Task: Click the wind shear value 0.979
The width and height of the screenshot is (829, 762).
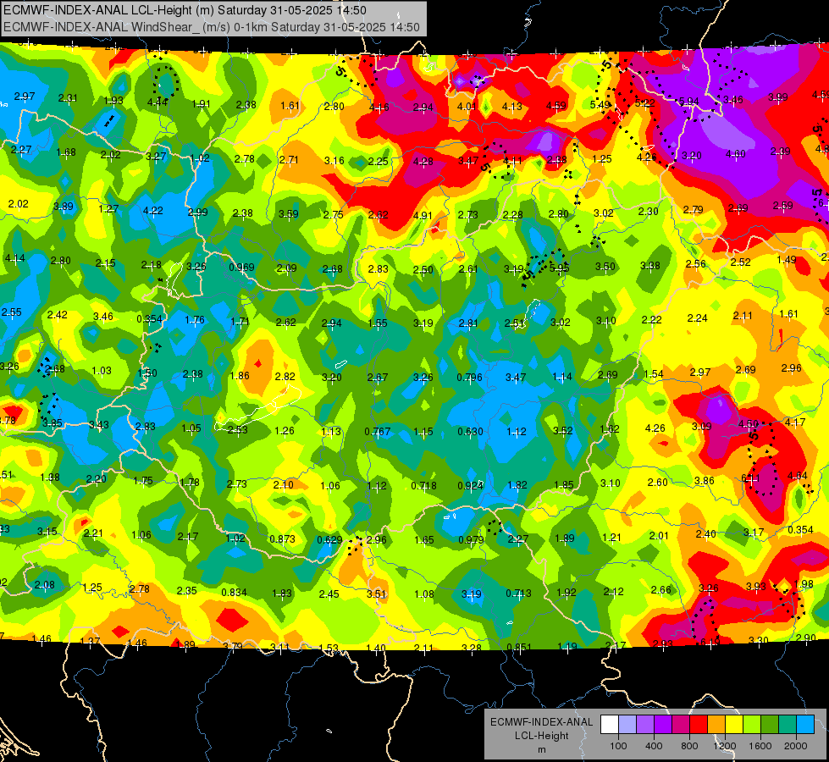Action: pyautogui.click(x=471, y=540)
